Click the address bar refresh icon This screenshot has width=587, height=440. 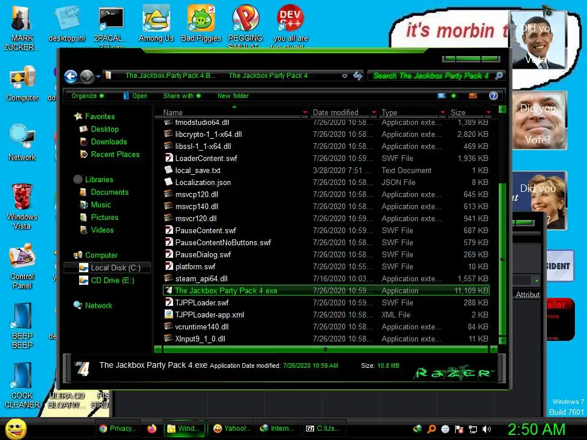(x=358, y=76)
